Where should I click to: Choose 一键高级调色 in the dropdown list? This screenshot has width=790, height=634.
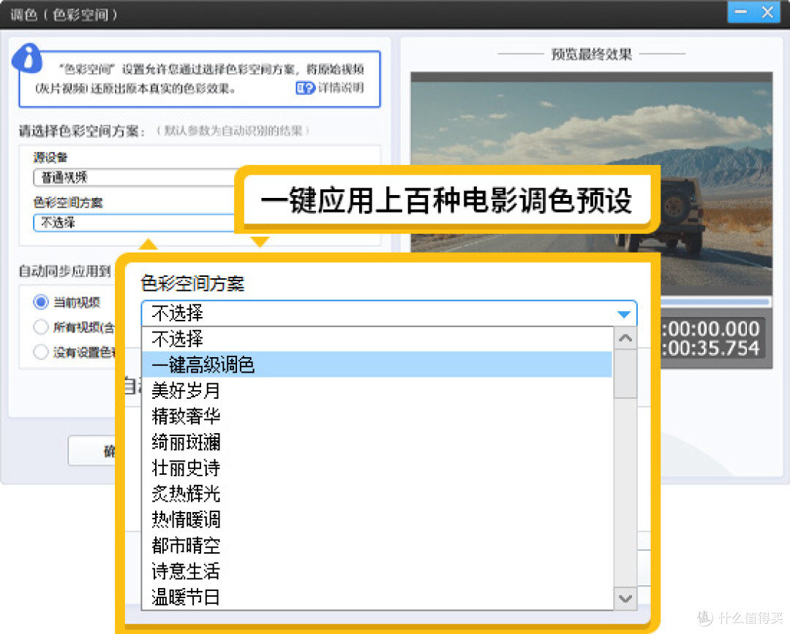click(377, 364)
